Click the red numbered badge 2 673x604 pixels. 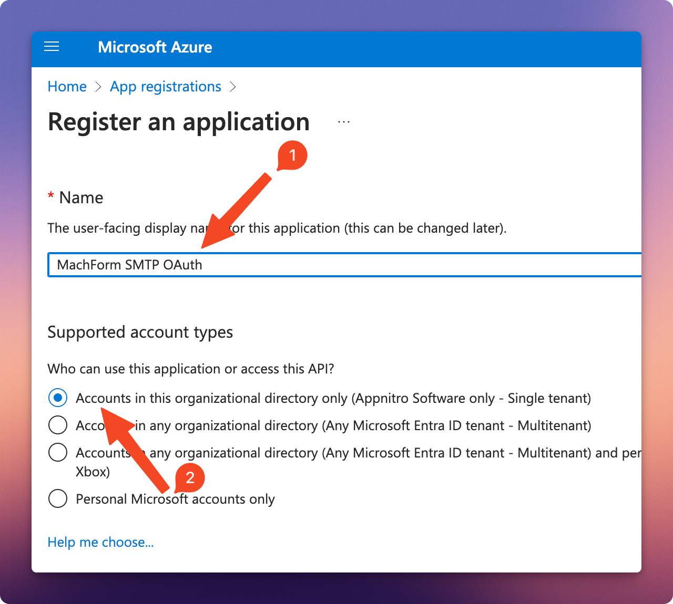190,478
